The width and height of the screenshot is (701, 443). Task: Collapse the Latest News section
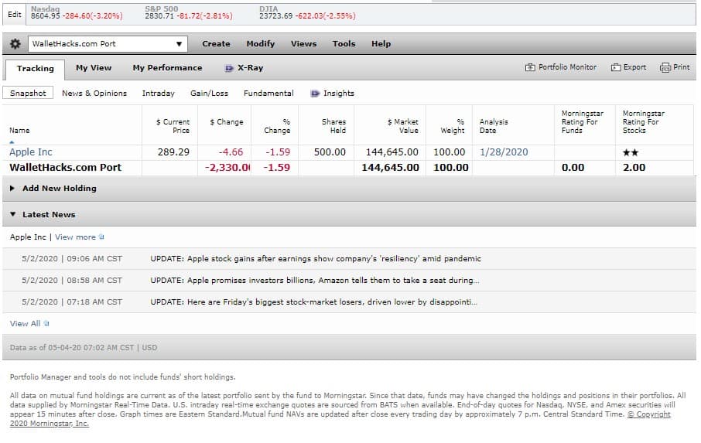coord(13,215)
